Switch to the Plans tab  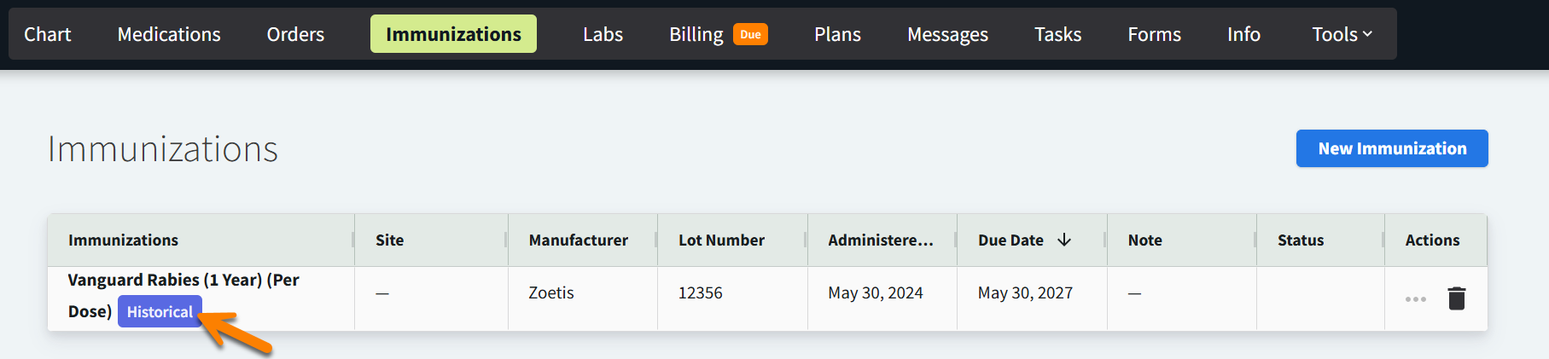tap(837, 34)
